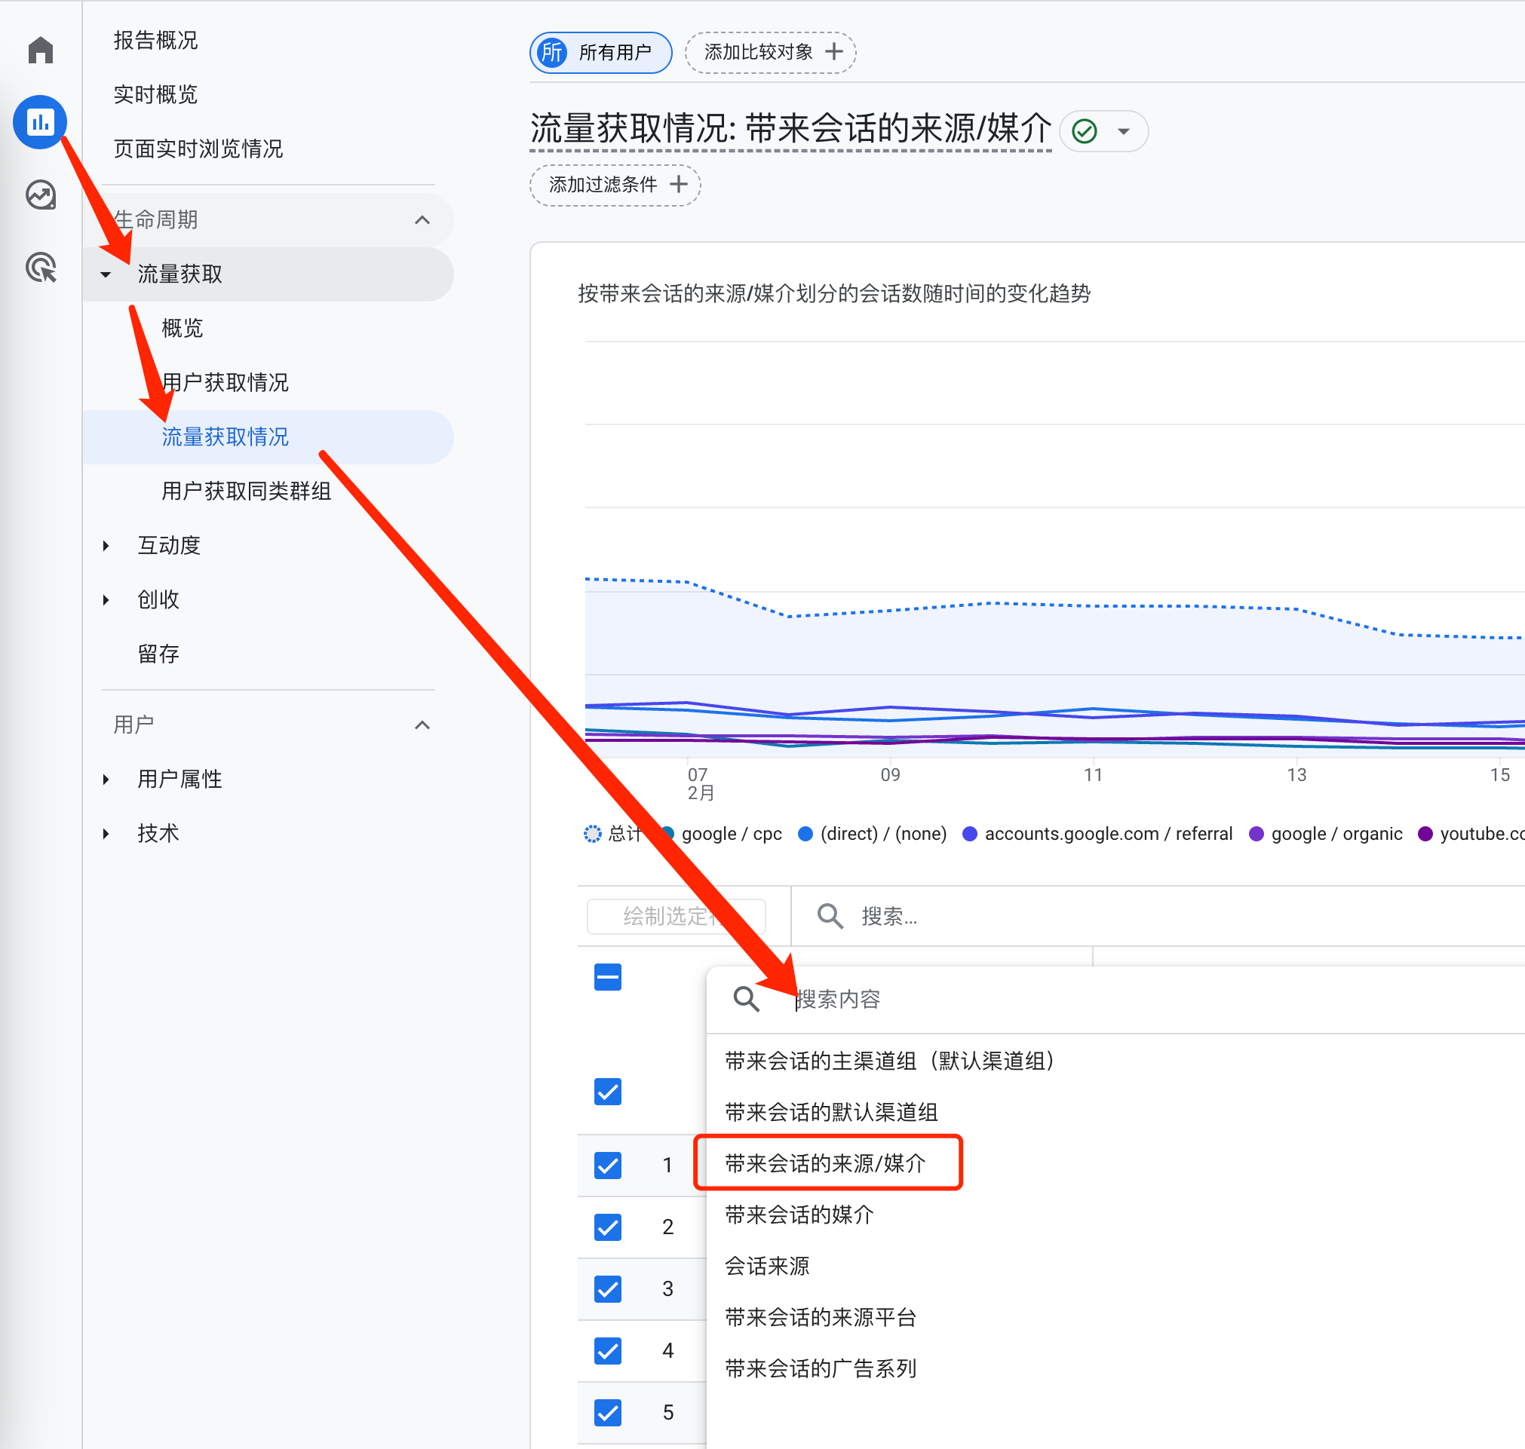The width and height of the screenshot is (1525, 1449).
Task: Select 带来会话的默认渠道组 option
Action: click(x=832, y=1112)
